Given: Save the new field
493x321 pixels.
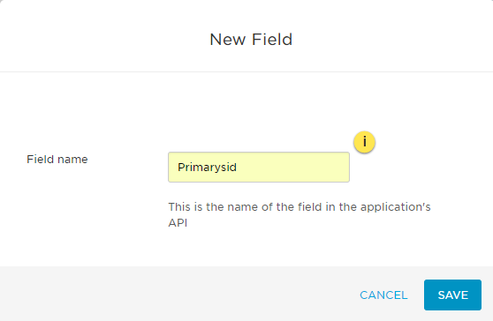Looking at the screenshot, I should click(x=452, y=295).
